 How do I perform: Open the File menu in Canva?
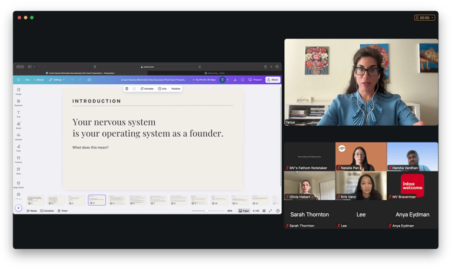[28, 80]
